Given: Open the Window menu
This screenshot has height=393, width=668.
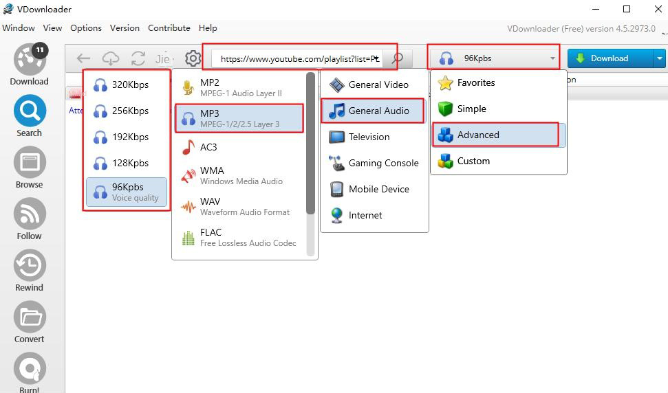Looking at the screenshot, I should click(19, 28).
